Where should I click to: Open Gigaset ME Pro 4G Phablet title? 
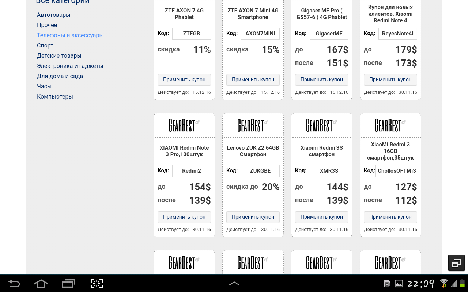click(x=322, y=14)
